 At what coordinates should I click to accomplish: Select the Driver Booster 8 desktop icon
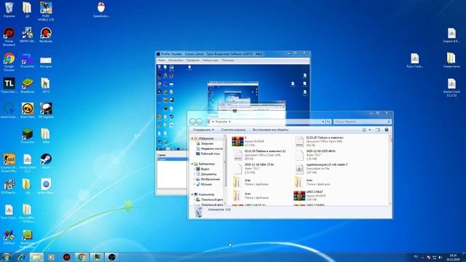click(9, 37)
